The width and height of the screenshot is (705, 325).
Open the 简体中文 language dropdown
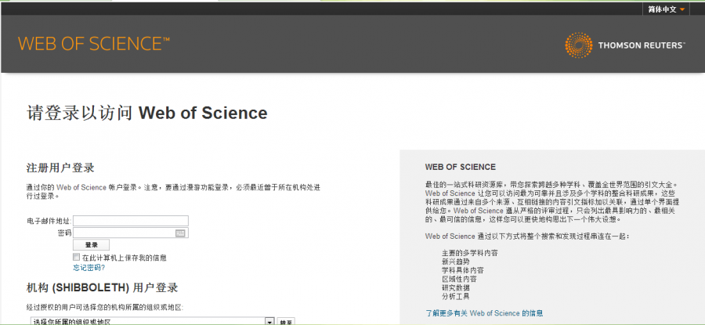(666, 9)
